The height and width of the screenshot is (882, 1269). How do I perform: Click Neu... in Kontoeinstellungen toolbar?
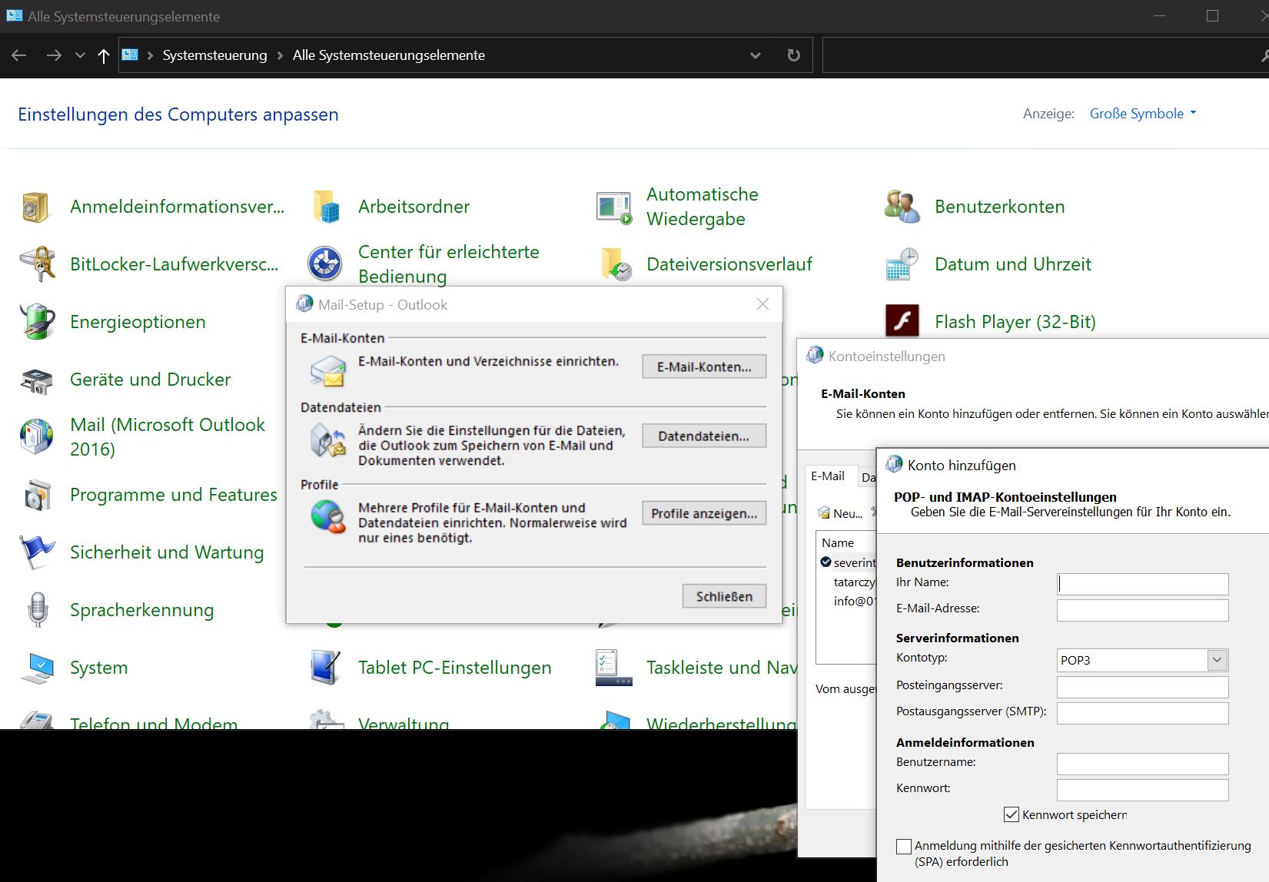(x=840, y=513)
